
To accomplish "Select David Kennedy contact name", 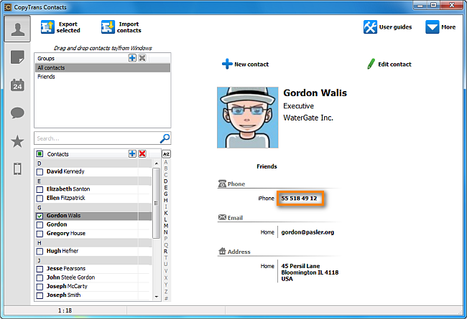I will (65, 171).
